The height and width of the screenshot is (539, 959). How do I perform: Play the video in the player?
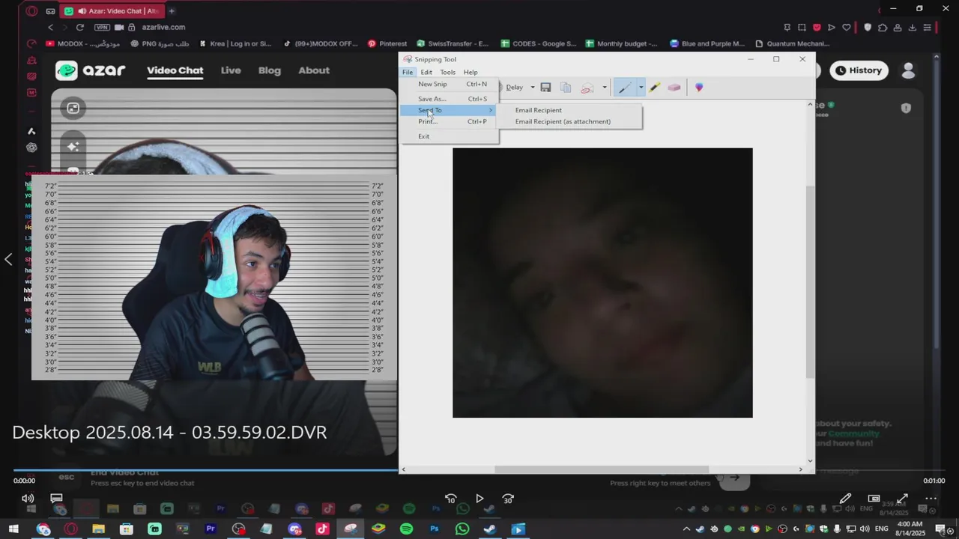479,499
